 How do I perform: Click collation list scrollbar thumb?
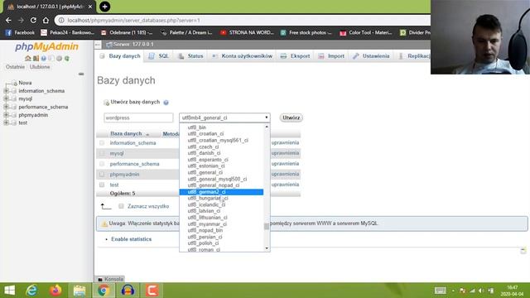267,226
